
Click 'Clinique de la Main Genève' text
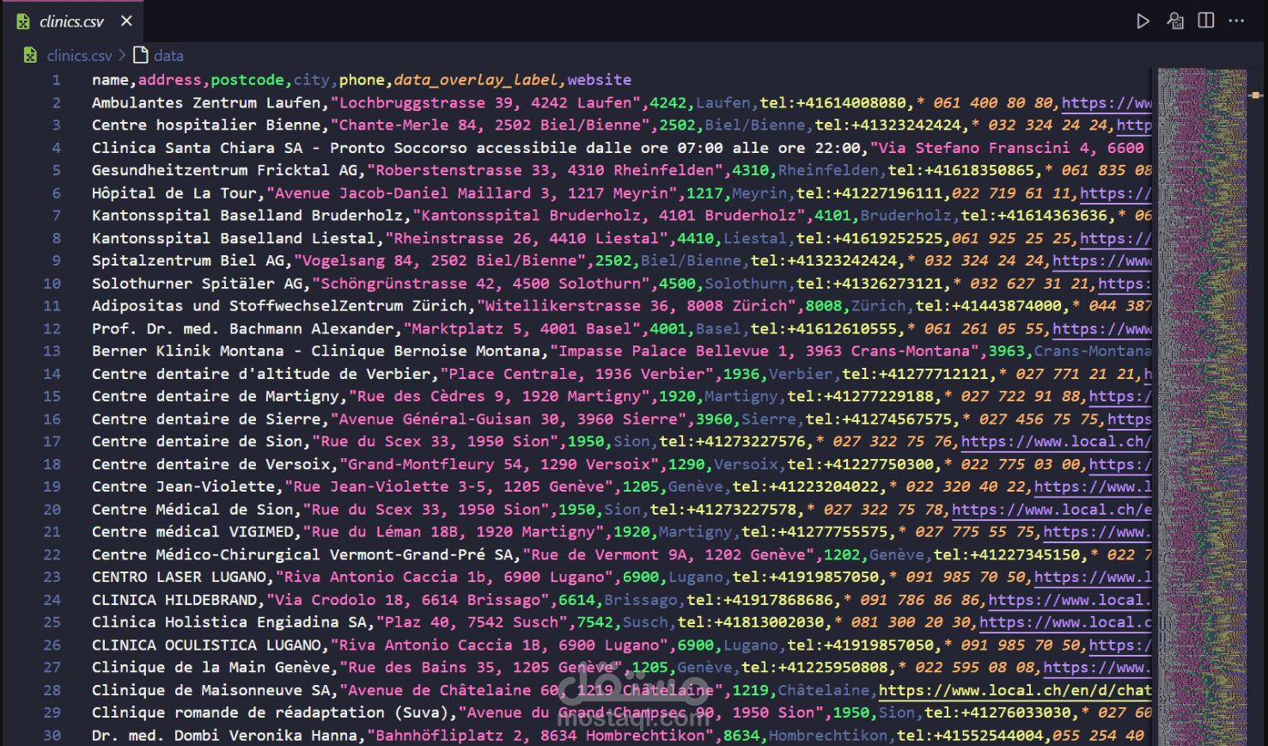pos(210,668)
